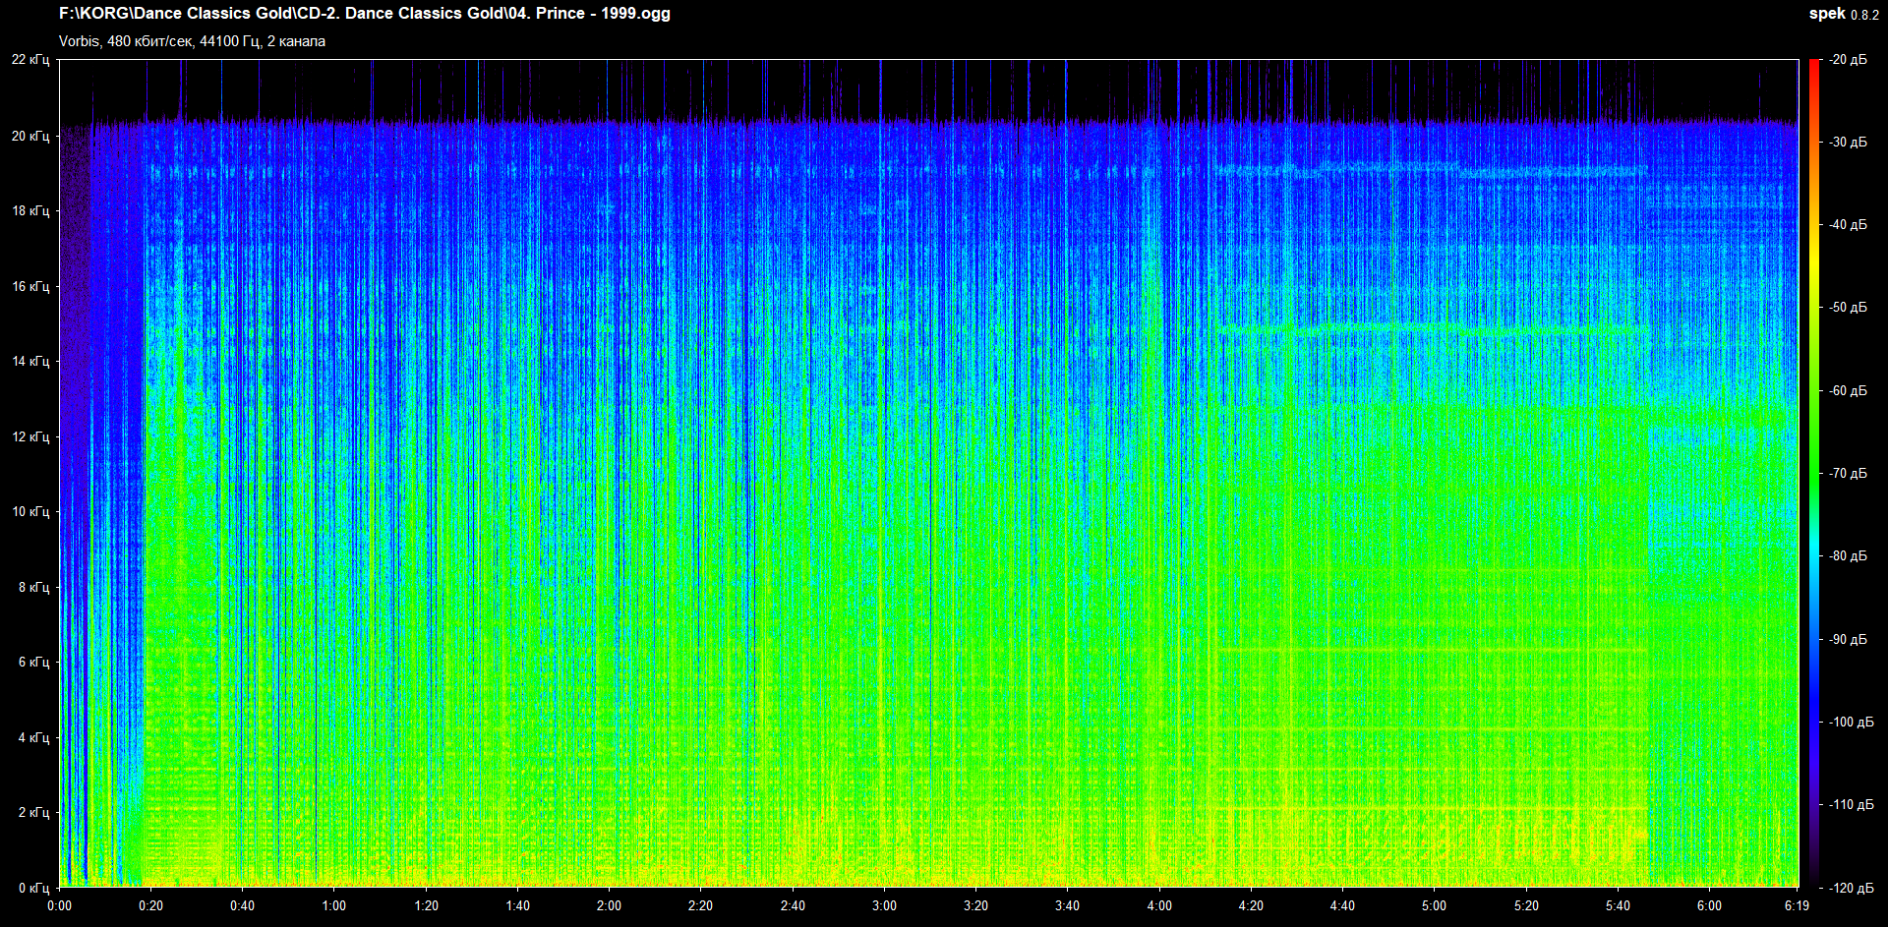Click the 3:00 time axis label
This screenshot has width=1888, height=927.
point(884,905)
